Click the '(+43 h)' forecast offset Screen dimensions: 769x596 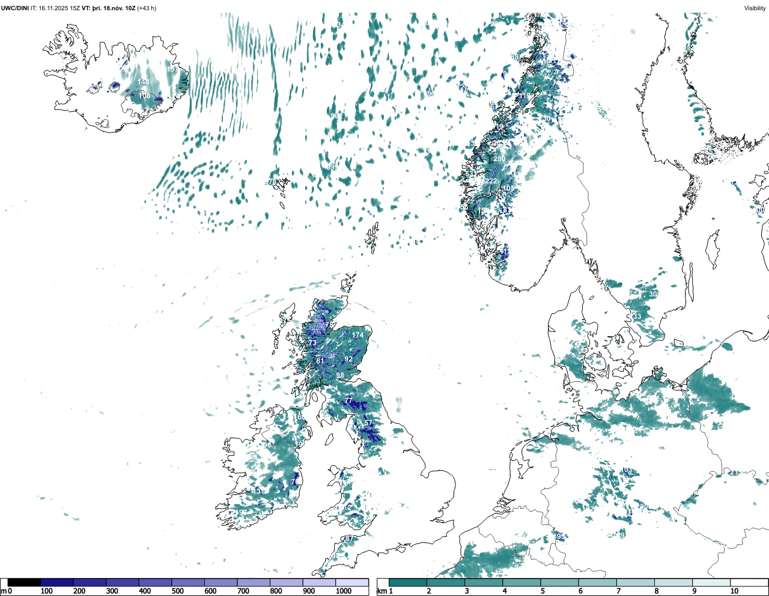[147, 8]
